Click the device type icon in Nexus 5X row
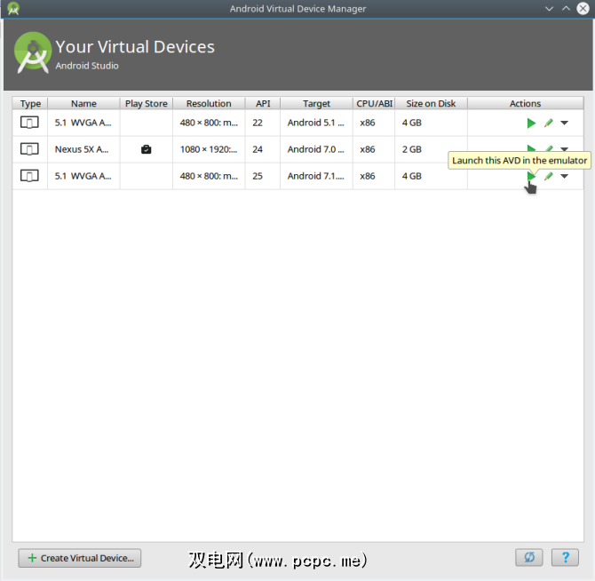Image resolution: width=595 pixels, height=581 pixels. pyautogui.click(x=29, y=149)
